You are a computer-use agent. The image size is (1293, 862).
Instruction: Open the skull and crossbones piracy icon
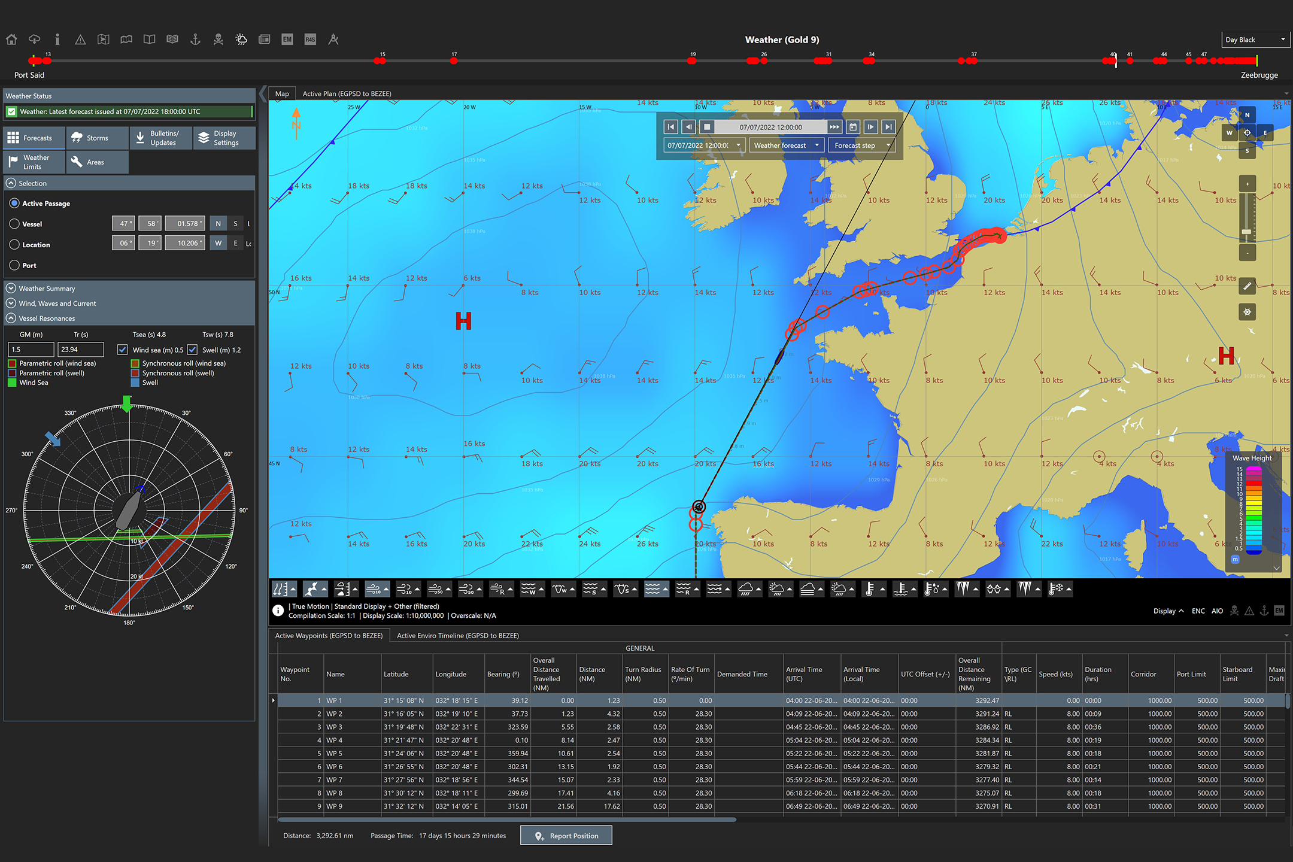click(218, 40)
